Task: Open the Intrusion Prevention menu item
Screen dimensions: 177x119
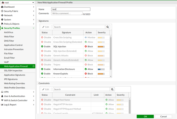Action: coord(14,49)
